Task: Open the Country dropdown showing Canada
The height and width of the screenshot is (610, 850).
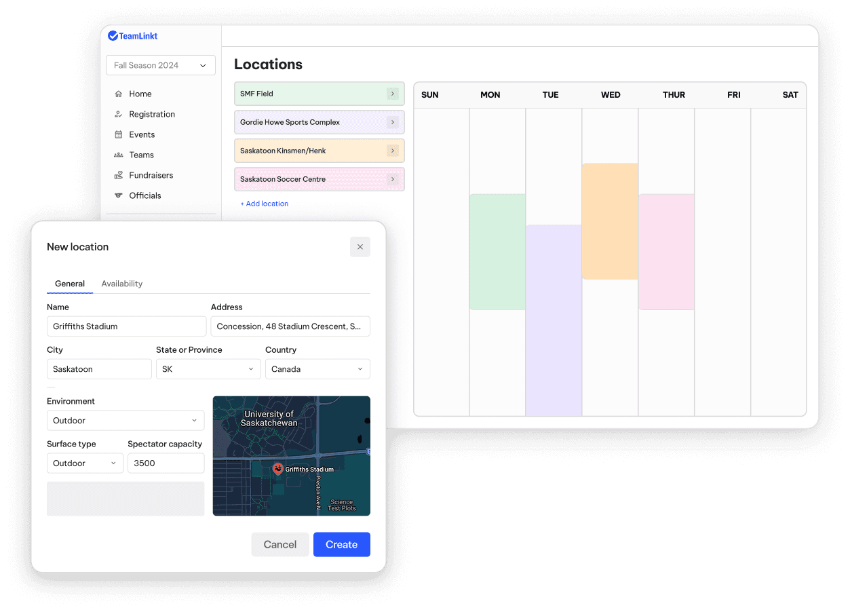Action: (x=317, y=368)
